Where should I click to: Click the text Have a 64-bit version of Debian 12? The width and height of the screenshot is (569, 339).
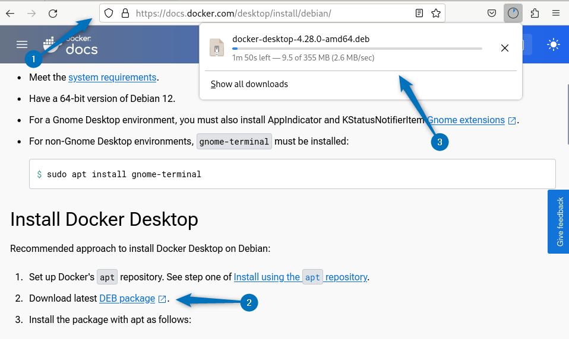[102, 98]
